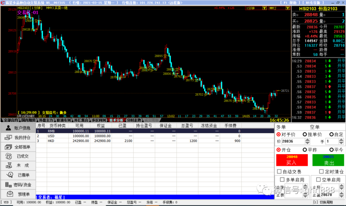The image size is (346, 206).
Task: Switch to the 分时走势 tab
Action: click(x=134, y=120)
